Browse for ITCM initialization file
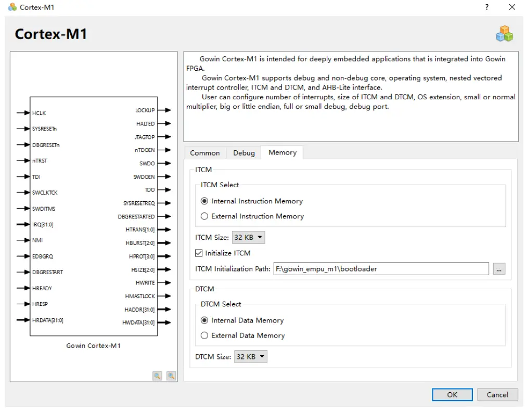526x413 pixels. (499, 268)
